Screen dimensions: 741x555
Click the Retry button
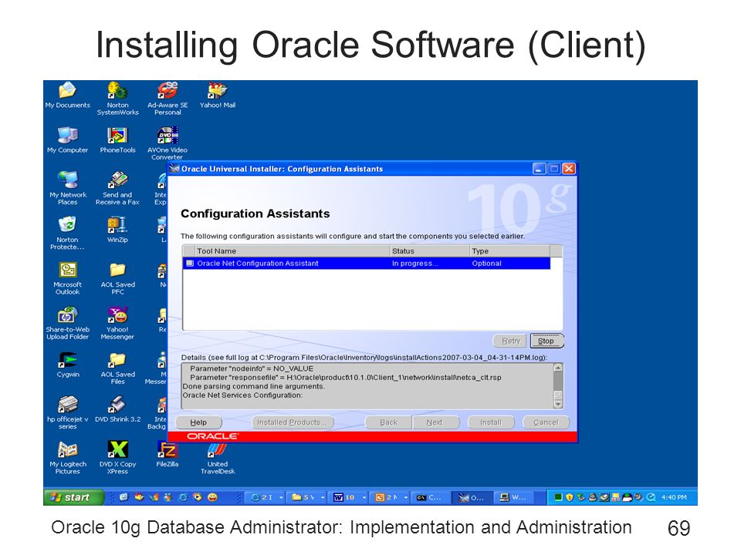point(510,341)
